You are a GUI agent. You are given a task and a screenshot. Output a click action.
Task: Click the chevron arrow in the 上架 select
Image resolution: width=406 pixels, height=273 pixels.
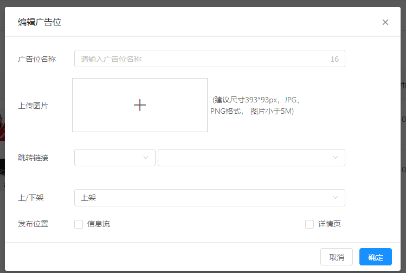336,198
